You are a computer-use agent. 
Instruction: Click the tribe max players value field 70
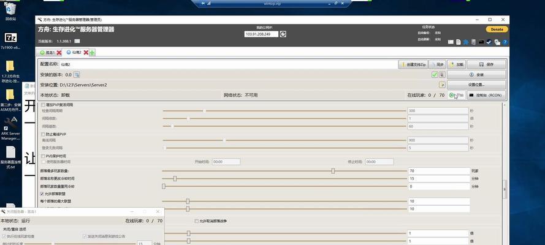[x=439, y=171]
